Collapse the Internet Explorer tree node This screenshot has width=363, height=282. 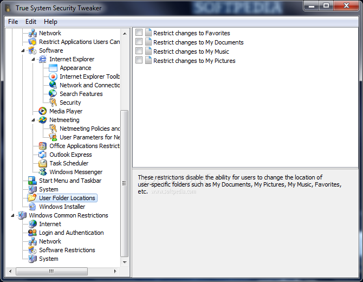33,59
